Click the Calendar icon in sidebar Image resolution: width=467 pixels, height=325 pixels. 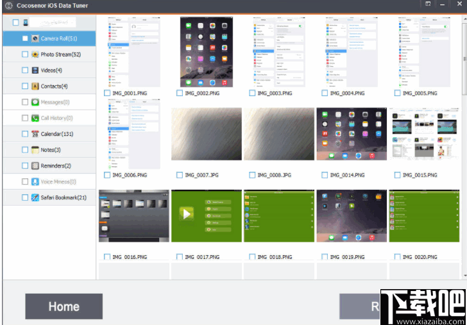point(35,134)
